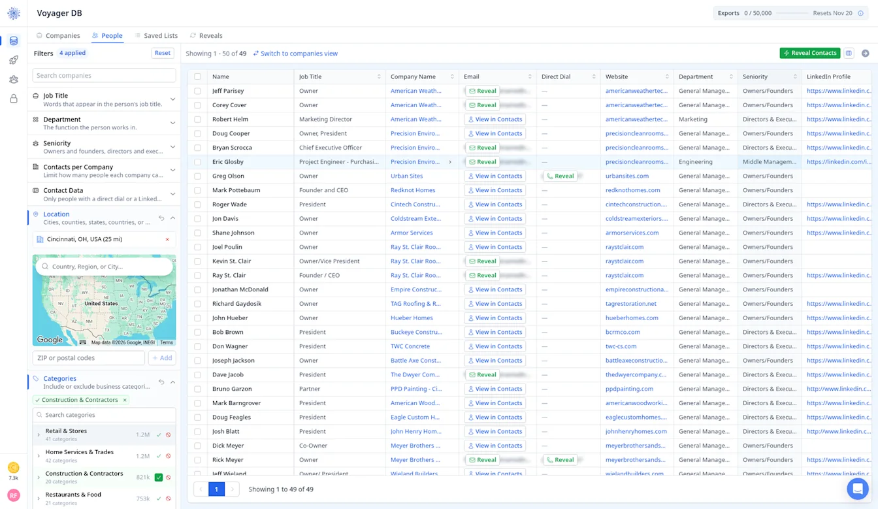Expand the Job Title filter
The height and width of the screenshot is (509, 878).
point(172,99)
